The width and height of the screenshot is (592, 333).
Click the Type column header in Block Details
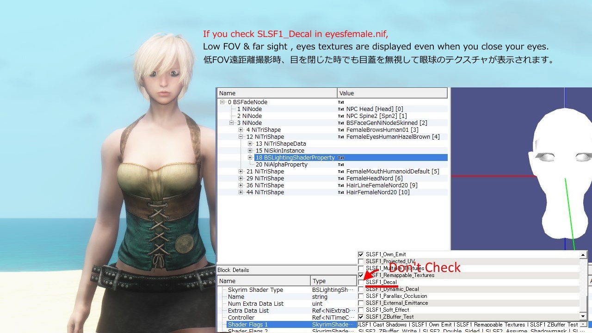click(333, 281)
